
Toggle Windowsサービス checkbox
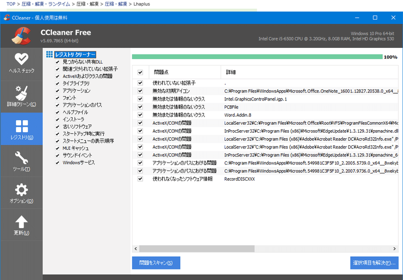tap(57, 163)
